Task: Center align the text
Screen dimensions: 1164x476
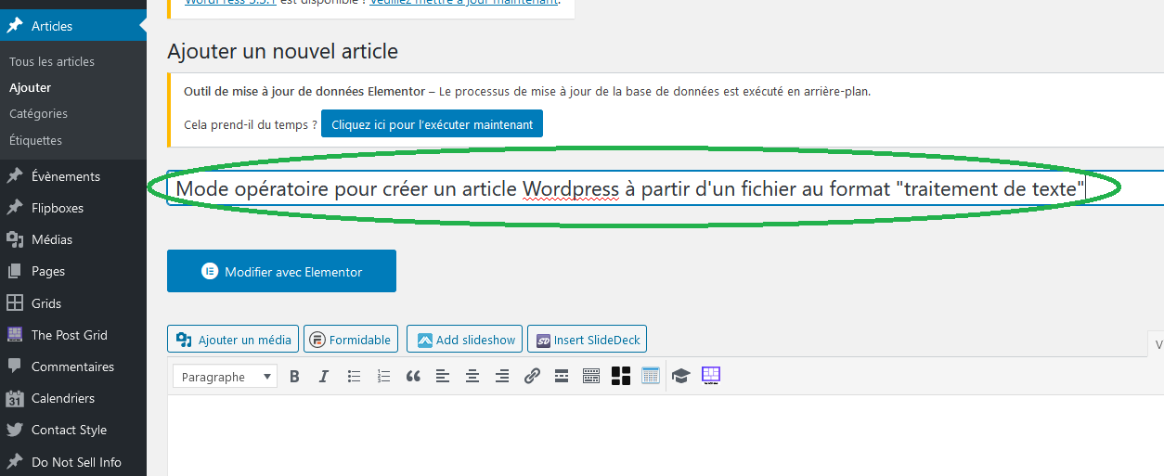Action: 472,377
